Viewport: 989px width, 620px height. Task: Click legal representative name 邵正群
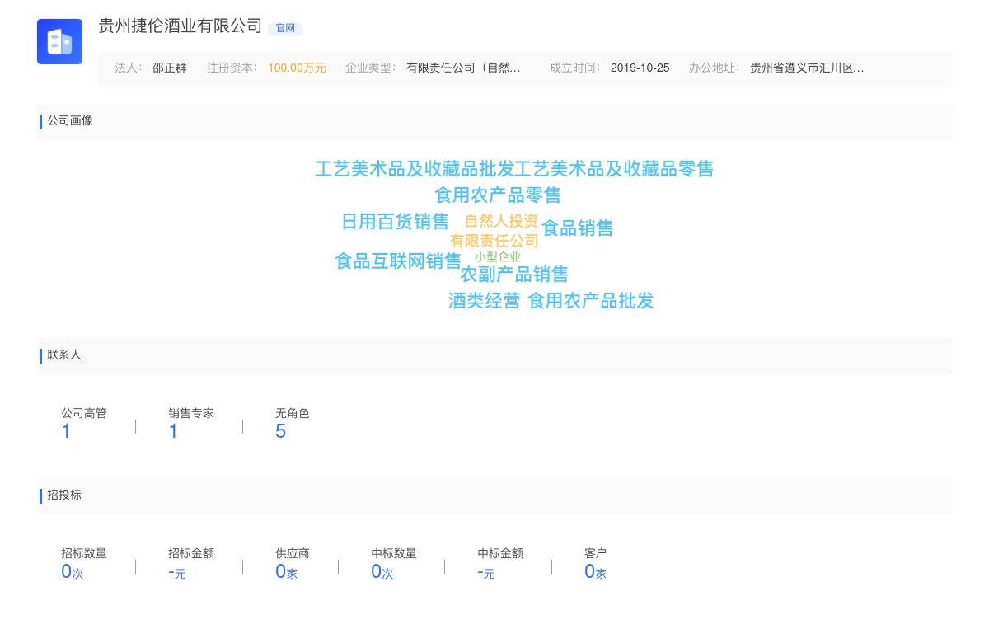click(x=170, y=68)
